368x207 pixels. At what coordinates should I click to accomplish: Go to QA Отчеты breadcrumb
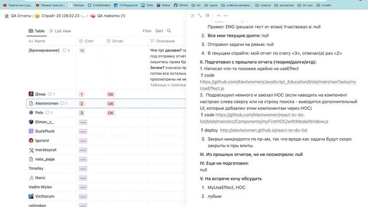coord(18,16)
